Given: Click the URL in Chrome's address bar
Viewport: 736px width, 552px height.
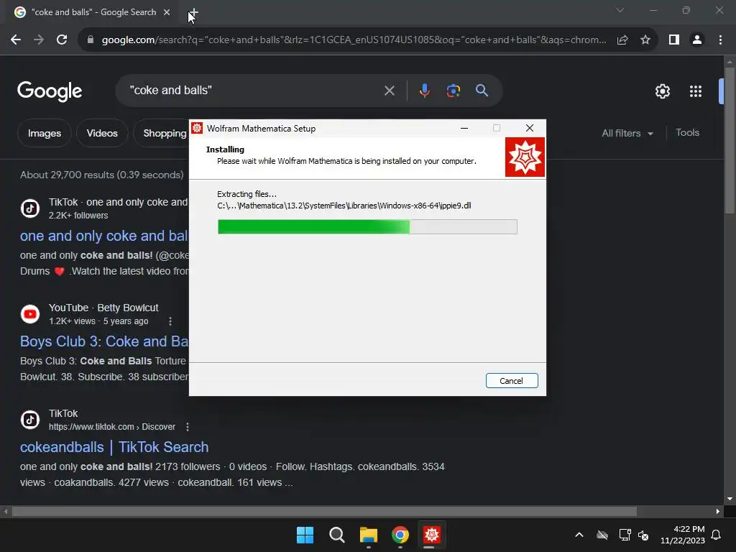Looking at the screenshot, I should tap(354, 40).
